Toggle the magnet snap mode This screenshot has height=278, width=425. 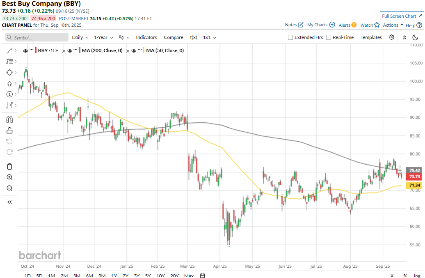[x=9, y=119]
